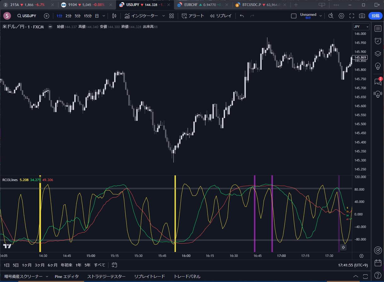Set the date range to 年初来
This screenshot has width=384, height=282.
click(x=66, y=265)
